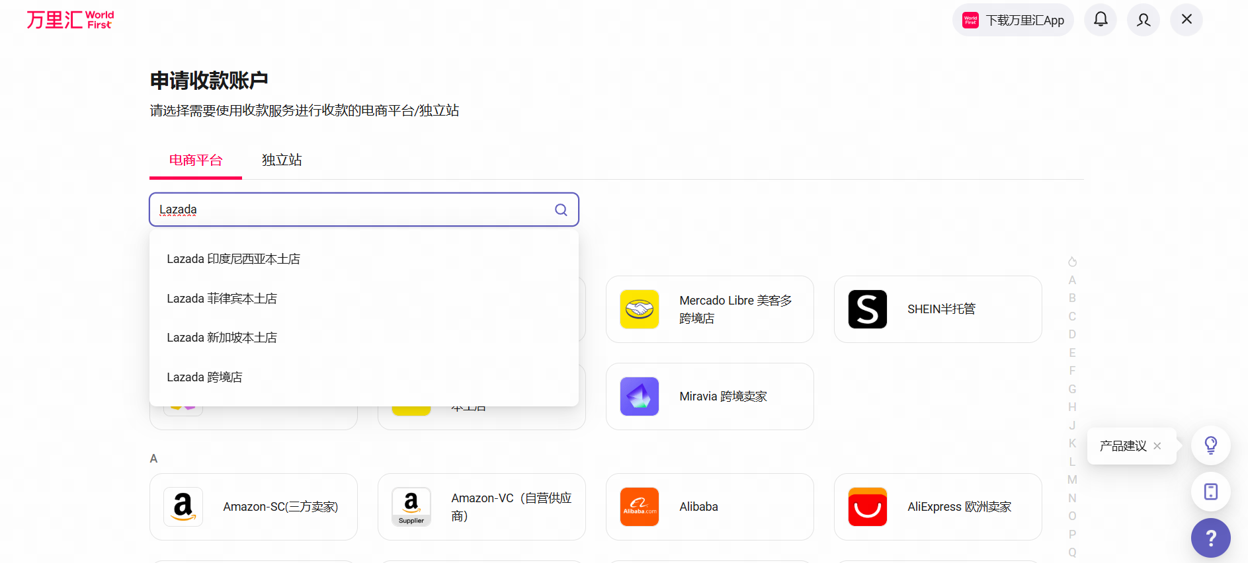This screenshot has width=1248, height=563.
Task: Switch to the 独立站 tab
Action: (282, 160)
